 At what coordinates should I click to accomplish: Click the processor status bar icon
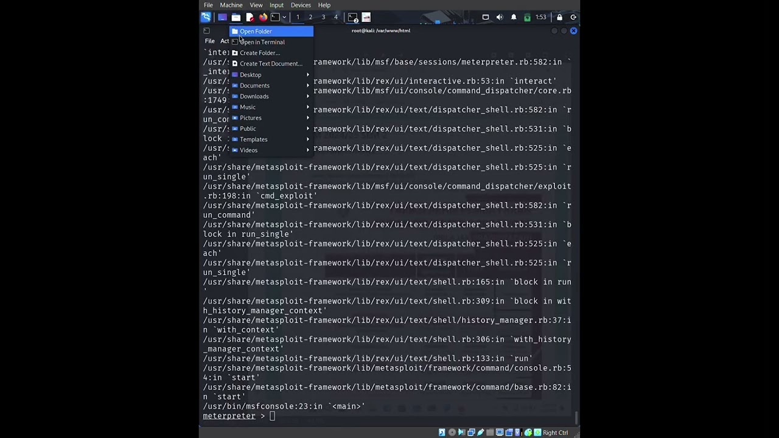[x=519, y=433]
